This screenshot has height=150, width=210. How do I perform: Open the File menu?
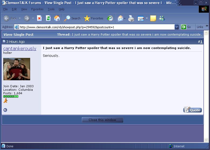(x=5, y=9)
